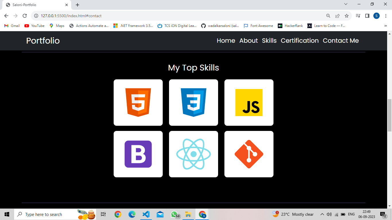Click the Bootstrap skill icon
The height and width of the screenshot is (220, 392).
click(x=138, y=154)
